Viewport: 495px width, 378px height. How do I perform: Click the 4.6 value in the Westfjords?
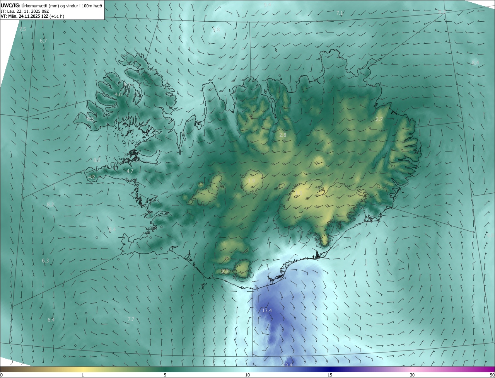click(x=118, y=94)
